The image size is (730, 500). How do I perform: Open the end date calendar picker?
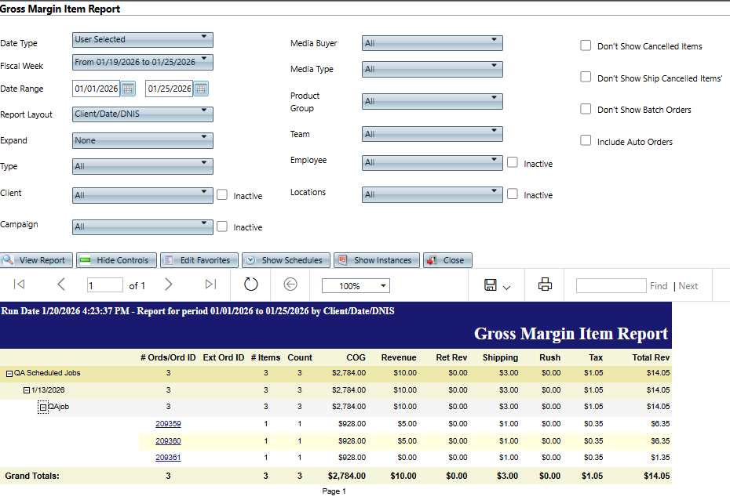point(201,89)
